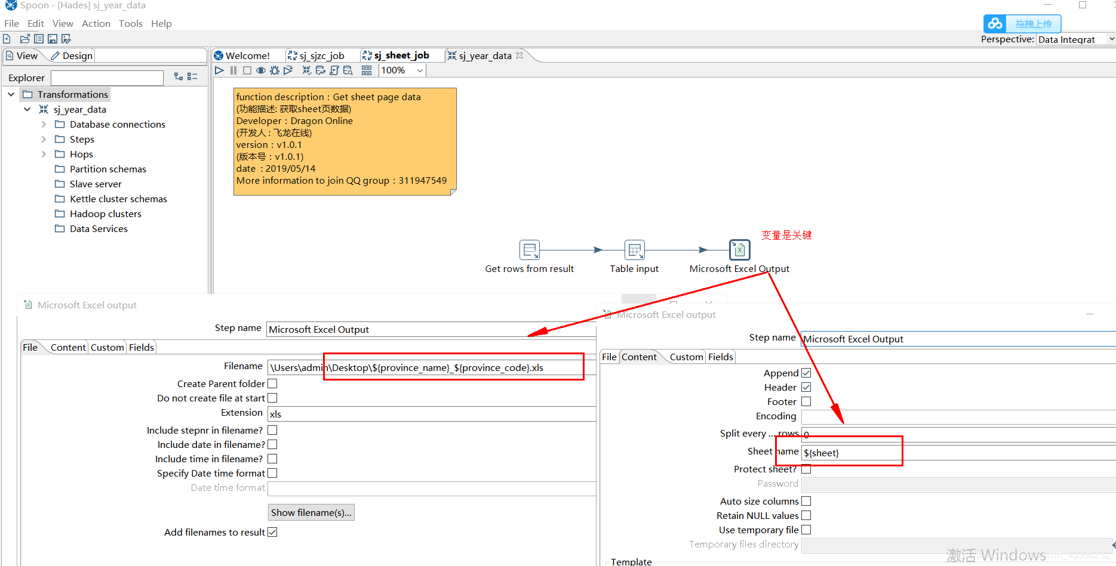Select the Get rows from result step icon
The height and width of the screenshot is (566, 1116).
tap(530, 250)
